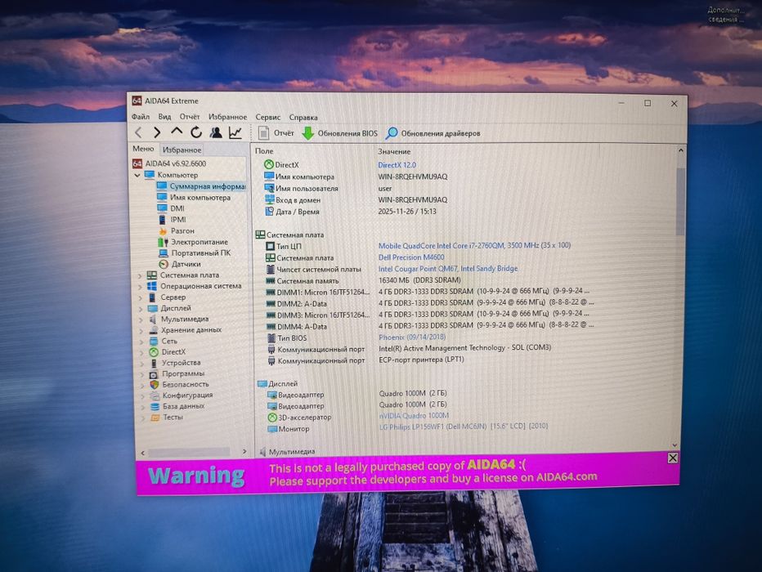
Task: Click the Программы tree icon
Action: click(x=154, y=374)
